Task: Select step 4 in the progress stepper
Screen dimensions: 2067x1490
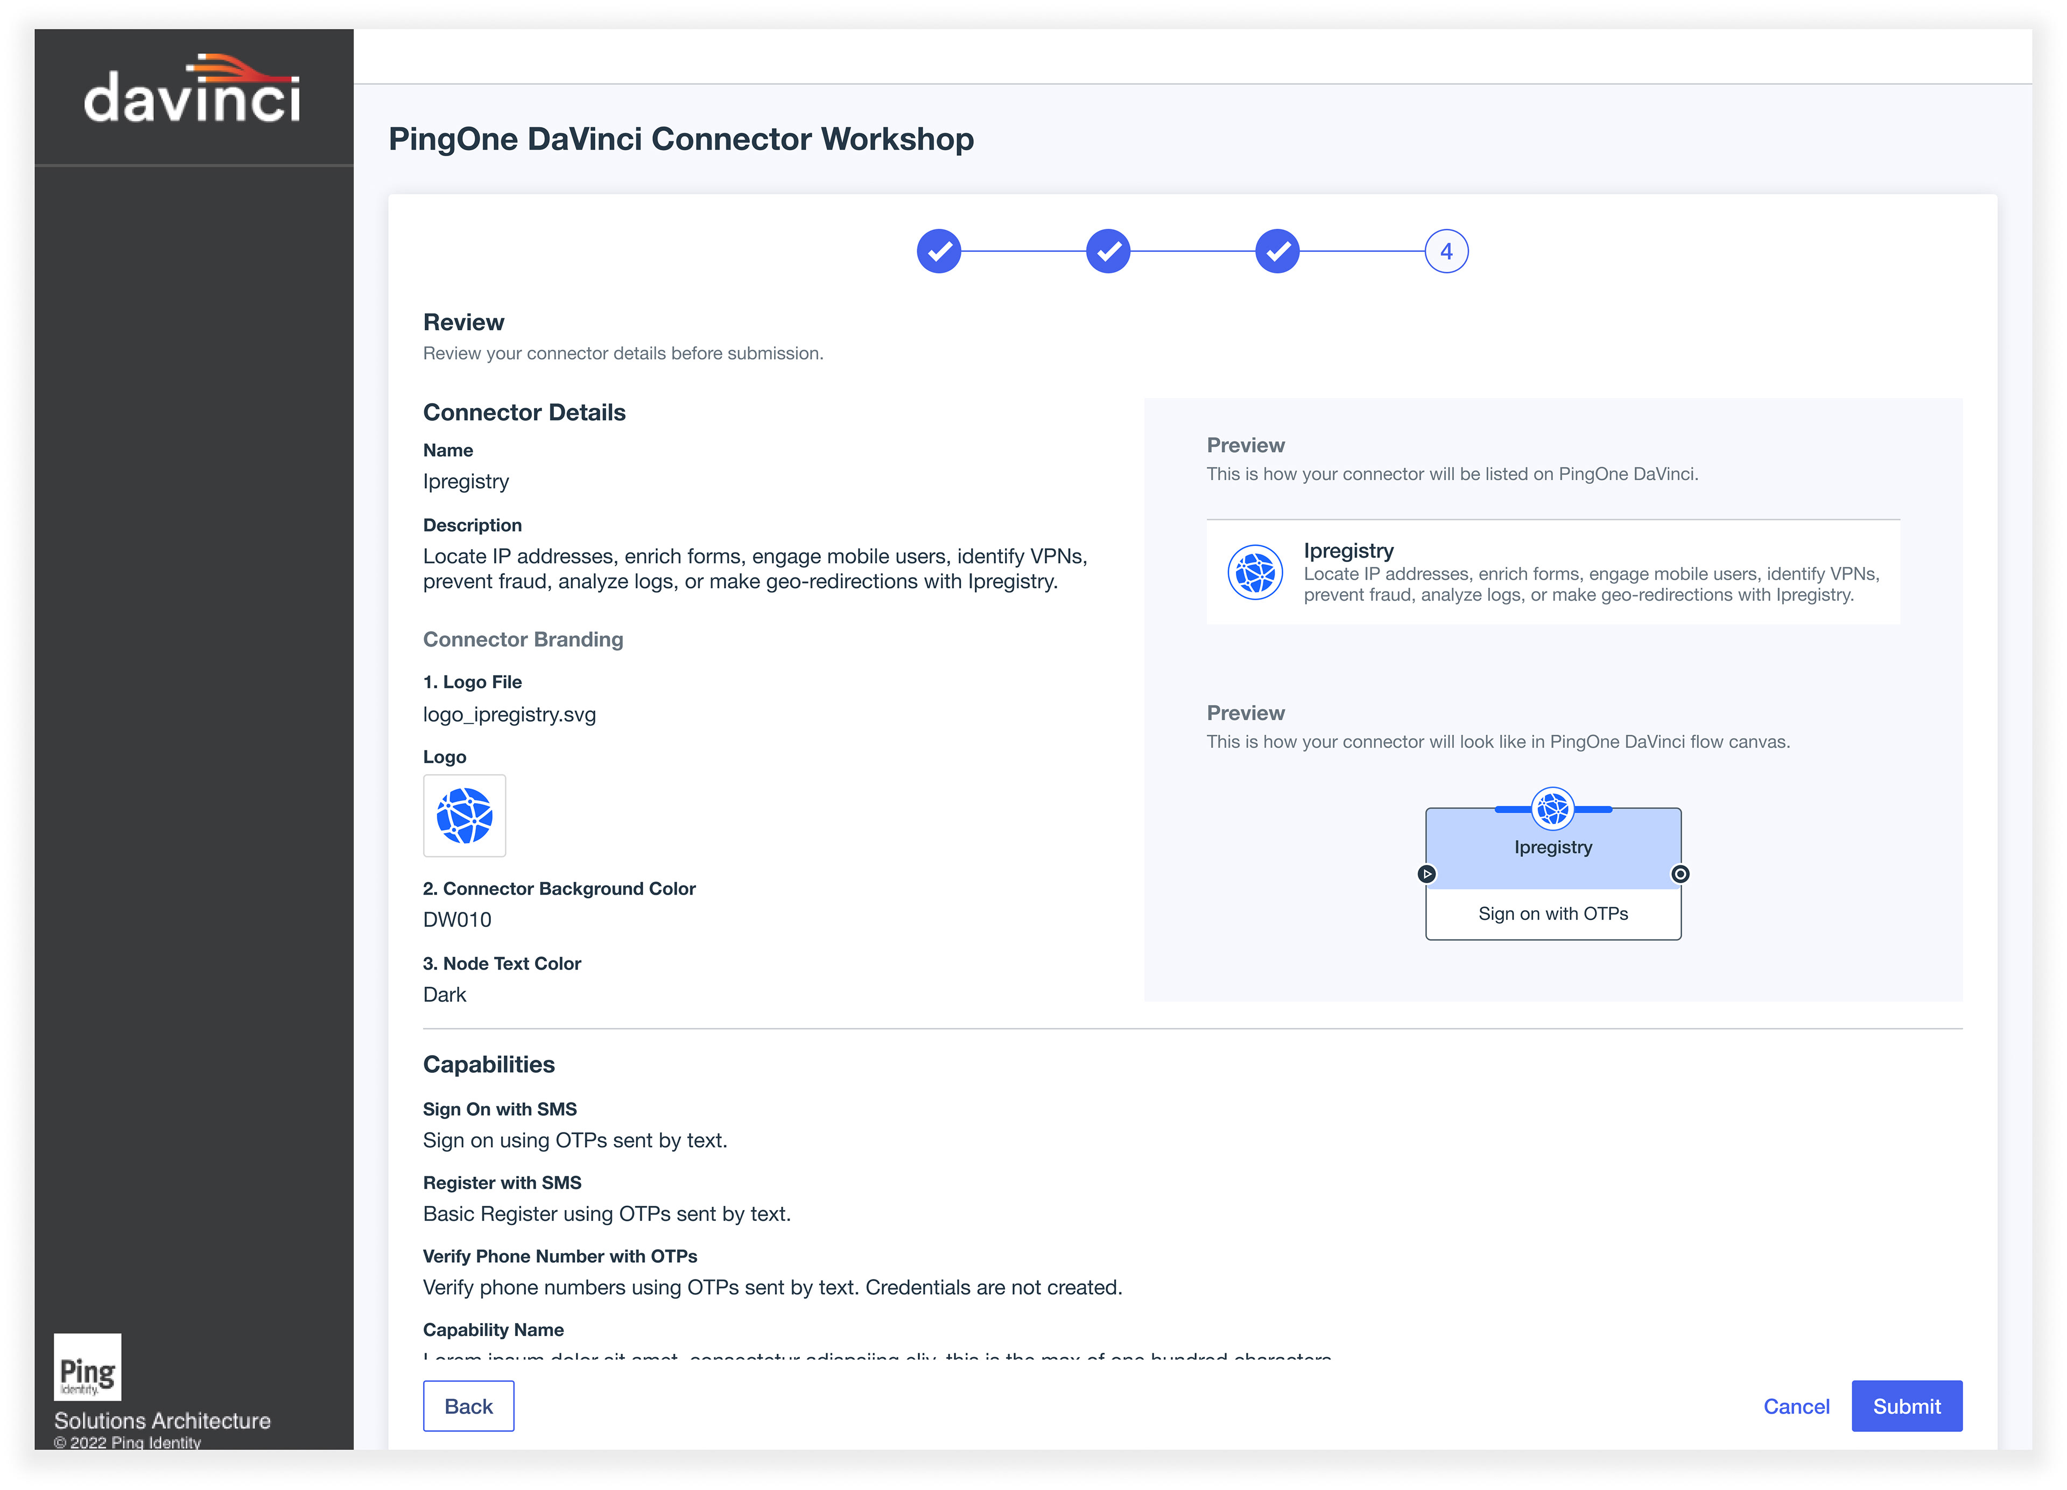Action: point(1446,251)
